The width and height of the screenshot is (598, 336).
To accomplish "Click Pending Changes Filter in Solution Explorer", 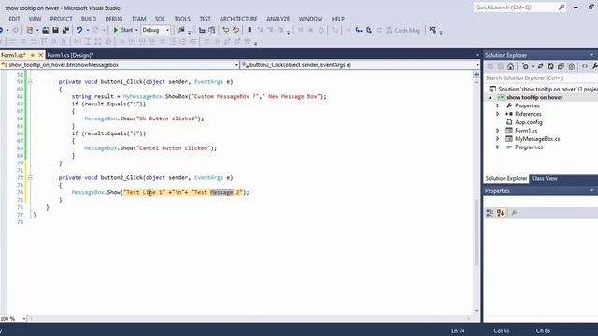I will 525,66.
